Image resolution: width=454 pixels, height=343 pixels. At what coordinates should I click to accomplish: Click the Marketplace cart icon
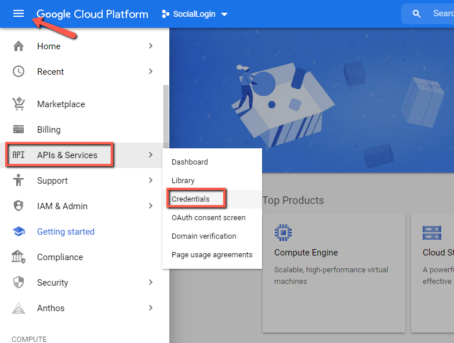tap(19, 104)
